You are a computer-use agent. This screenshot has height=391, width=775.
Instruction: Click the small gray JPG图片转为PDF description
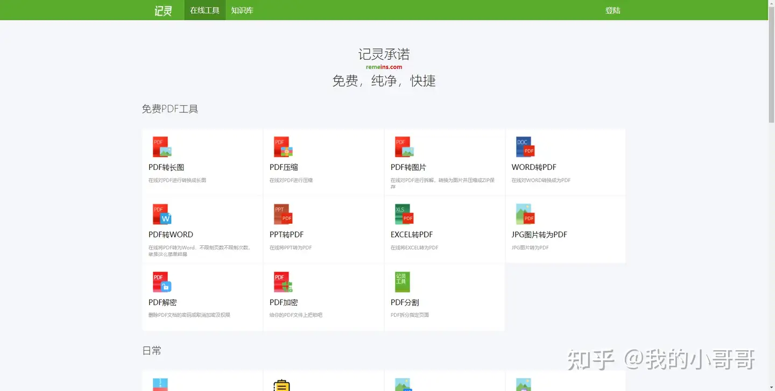(x=530, y=248)
